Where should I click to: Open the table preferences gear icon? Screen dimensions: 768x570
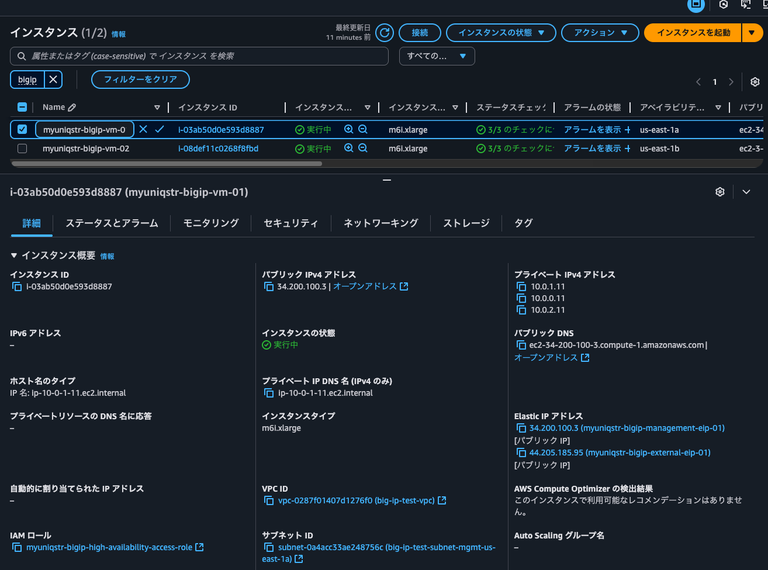coord(755,82)
